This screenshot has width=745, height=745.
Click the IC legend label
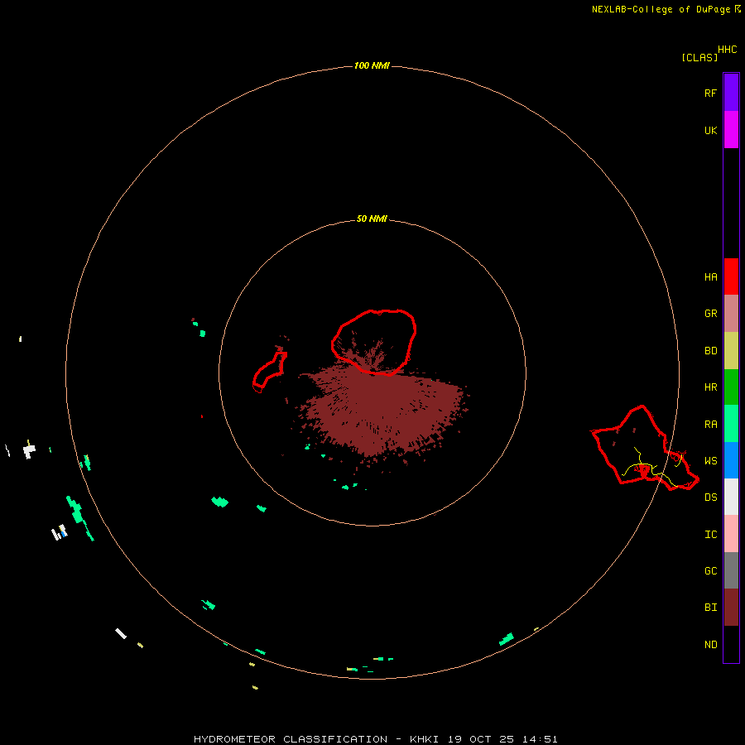coord(710,535)
